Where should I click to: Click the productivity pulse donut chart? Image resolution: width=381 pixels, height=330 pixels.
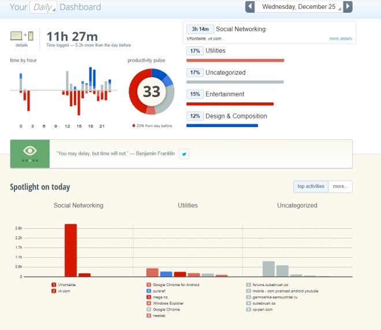(x=151, y=91)
